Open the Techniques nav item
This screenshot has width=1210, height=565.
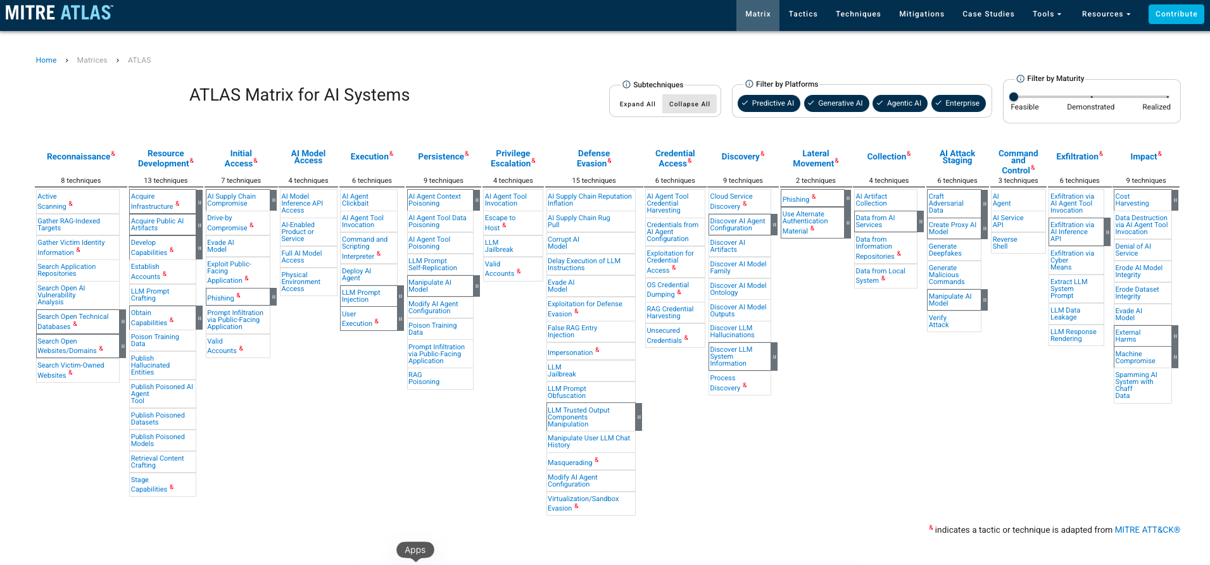(x=858, y=14)
